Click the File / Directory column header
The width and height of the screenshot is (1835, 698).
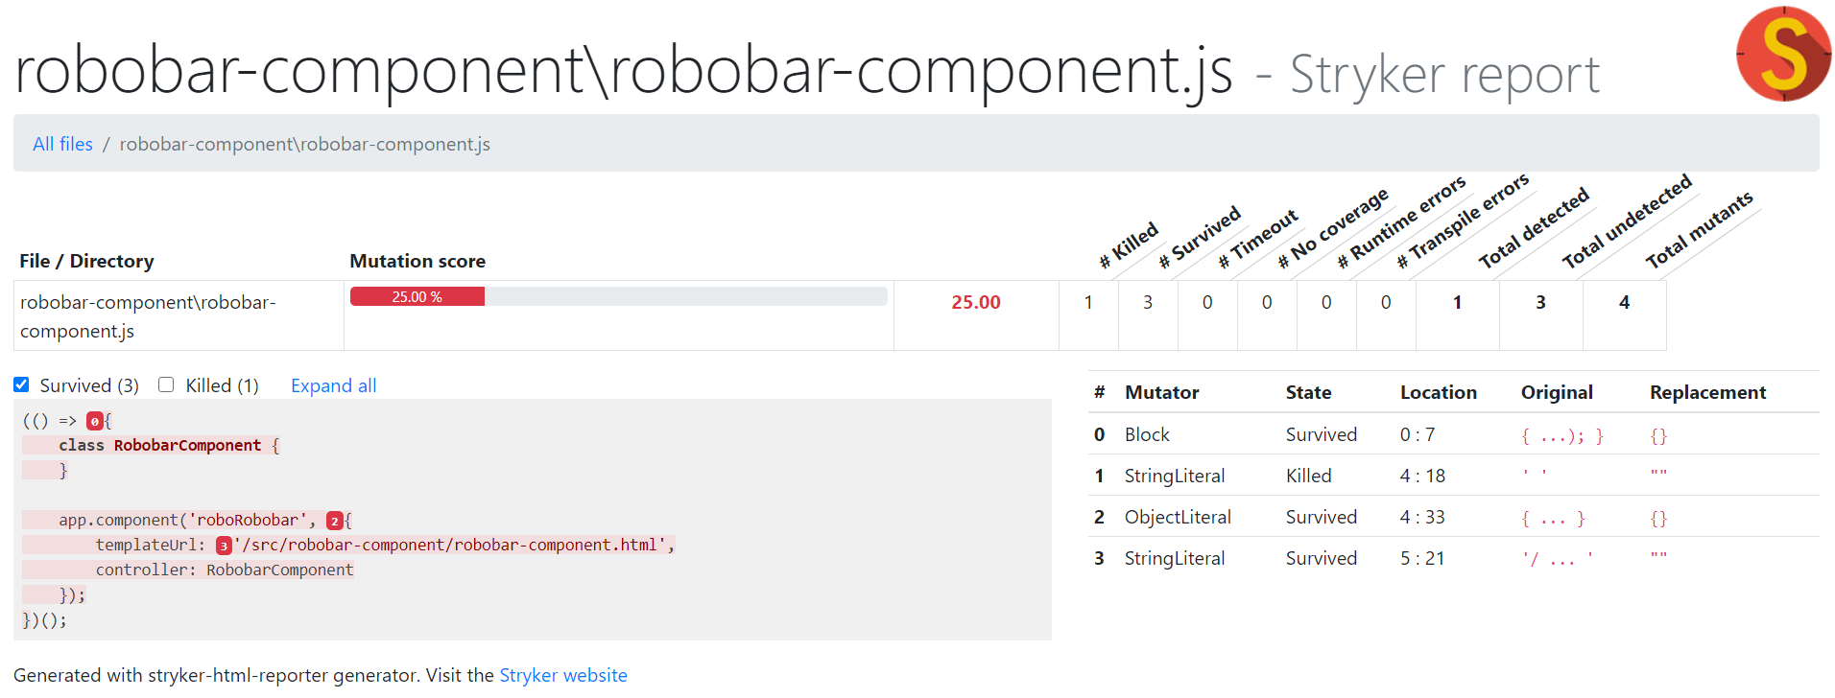(x=86, y=261)
